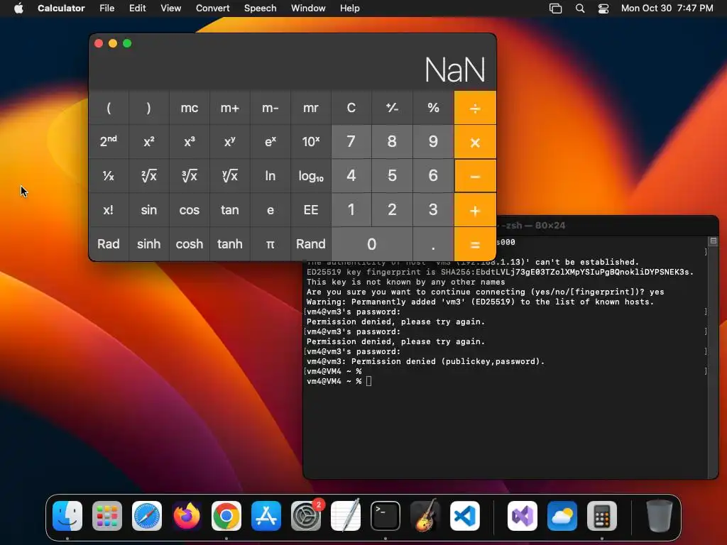Click the factorial x! key

tap(109, 210)
